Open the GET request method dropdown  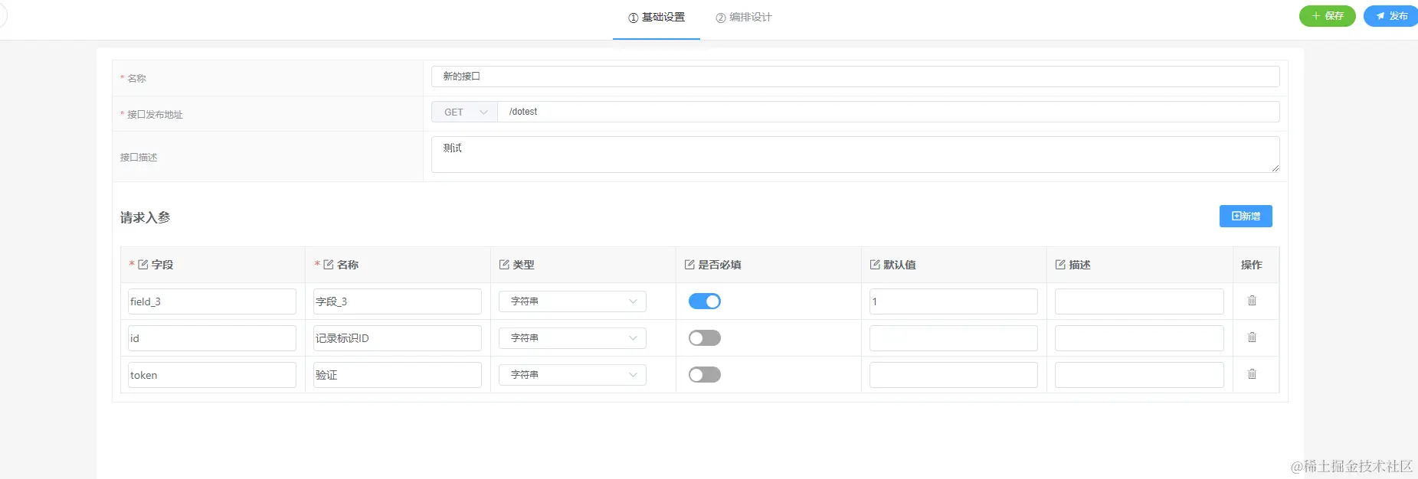(464, 112)
